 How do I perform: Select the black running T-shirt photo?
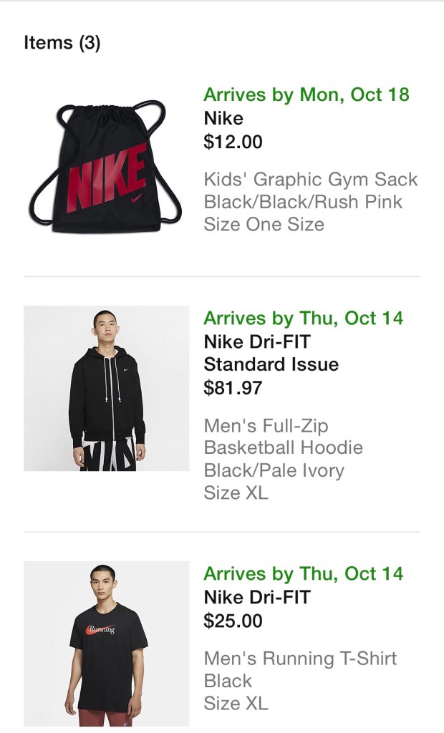[x=106, y=644]
